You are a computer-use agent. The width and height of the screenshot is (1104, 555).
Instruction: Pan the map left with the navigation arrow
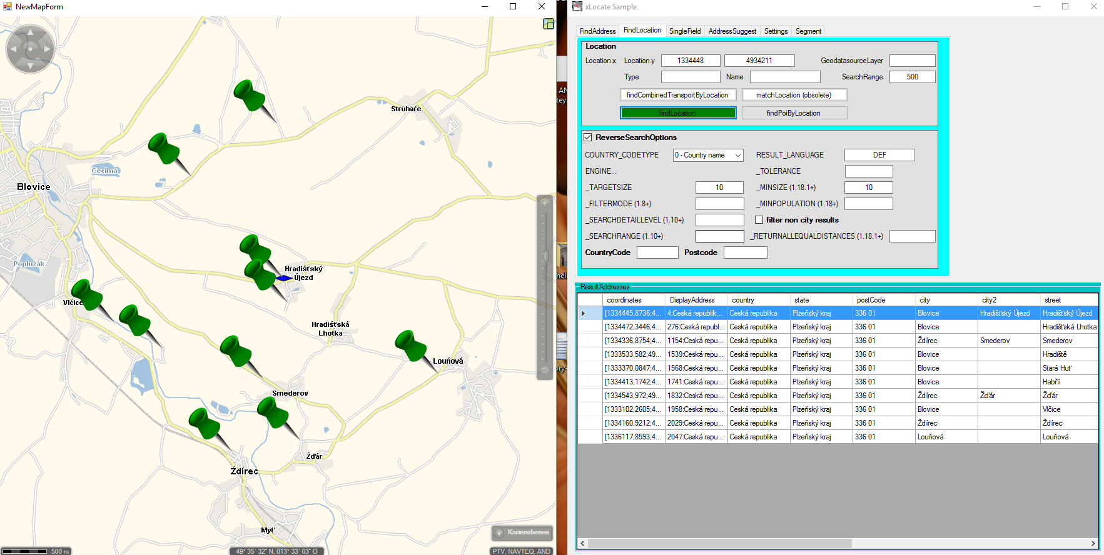(13, 49)
